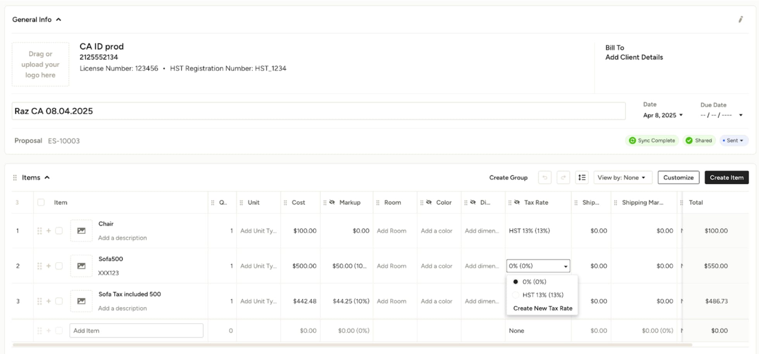Viewport: 759px width, 354px height.
Task: Click image placeholder for Sofa Tax included 500
Action: coord(81,301)
